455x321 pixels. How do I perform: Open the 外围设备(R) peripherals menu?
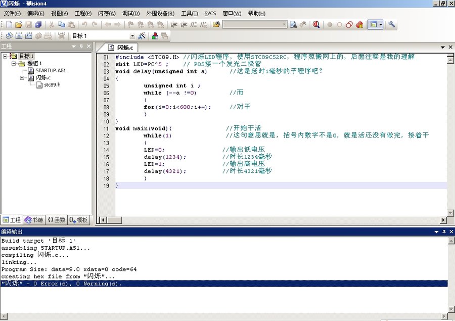point(161,13)
